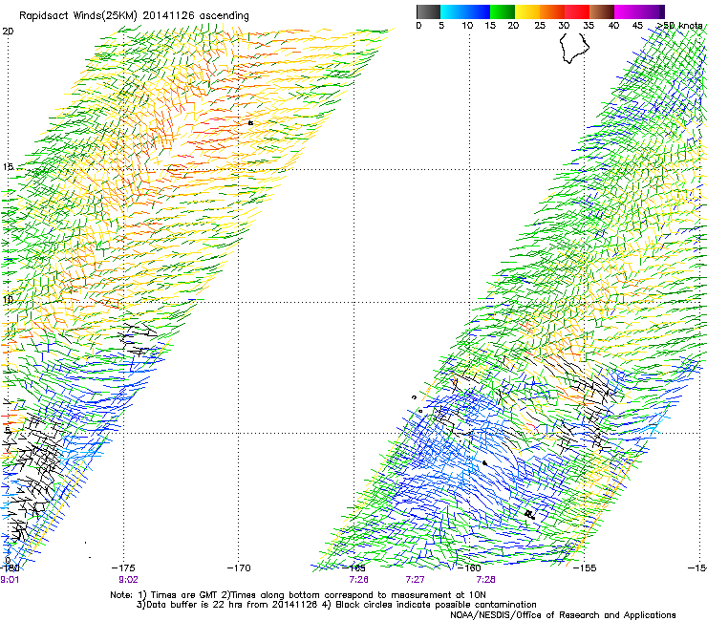
Task: Click the '25' label under the color scale
Action: [540, 26]
